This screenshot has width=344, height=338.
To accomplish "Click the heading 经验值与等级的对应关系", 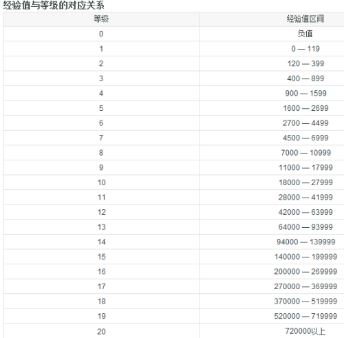I will coord(54,5).
